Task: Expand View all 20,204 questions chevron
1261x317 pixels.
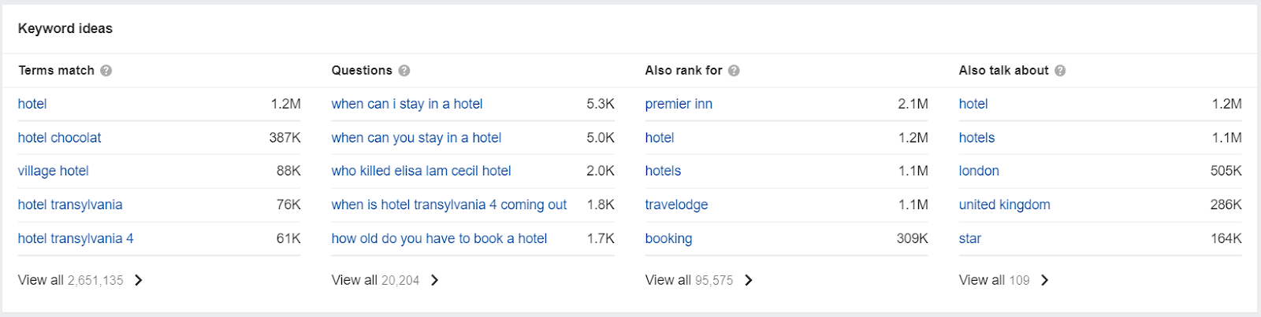Action: click(435, 280)
